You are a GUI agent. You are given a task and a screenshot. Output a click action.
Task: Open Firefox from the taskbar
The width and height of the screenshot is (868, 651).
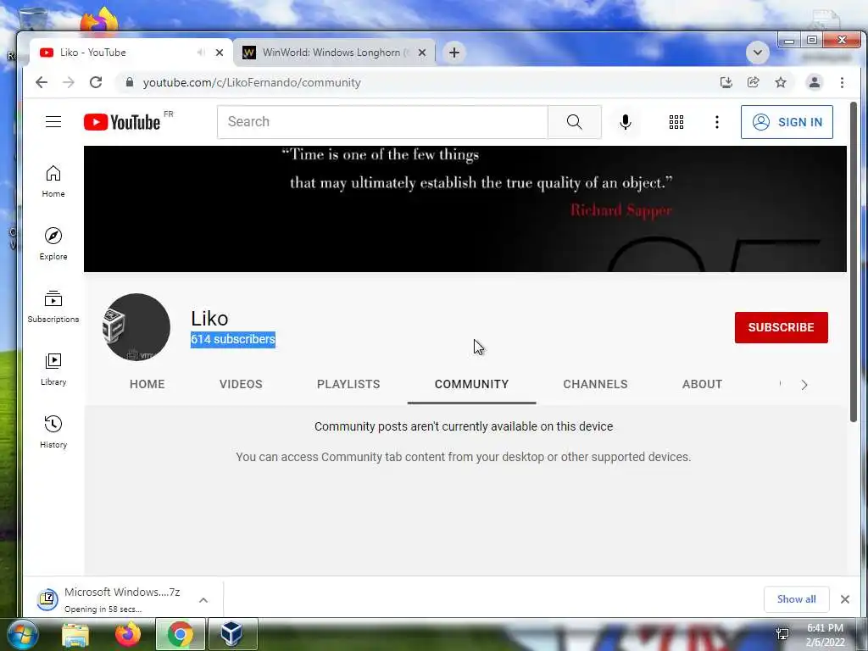128,634
